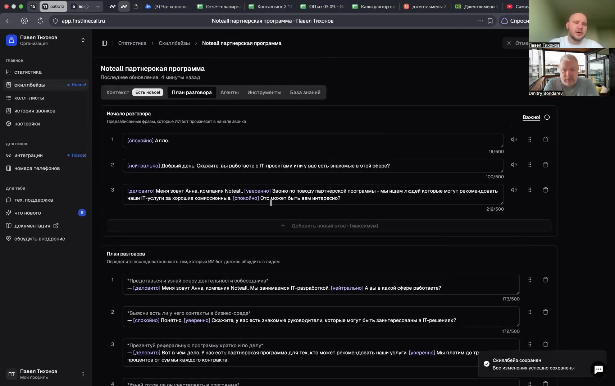615x386 pixels.
Task: Open the 'Инструменты' tab
Action: pyautogui.click(x=264, y=92)
